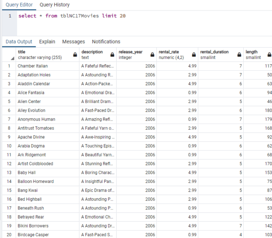Click rental_rate 2.99 in Bang Kwai row
272x238 pixels.
(177, 190)
